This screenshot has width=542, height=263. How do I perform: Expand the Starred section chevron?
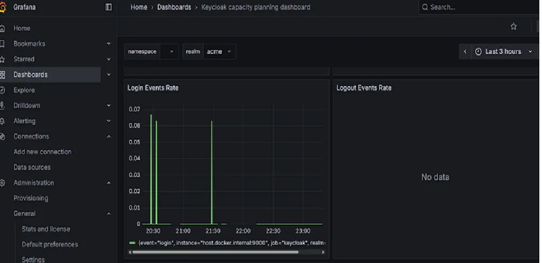[109, 60]
